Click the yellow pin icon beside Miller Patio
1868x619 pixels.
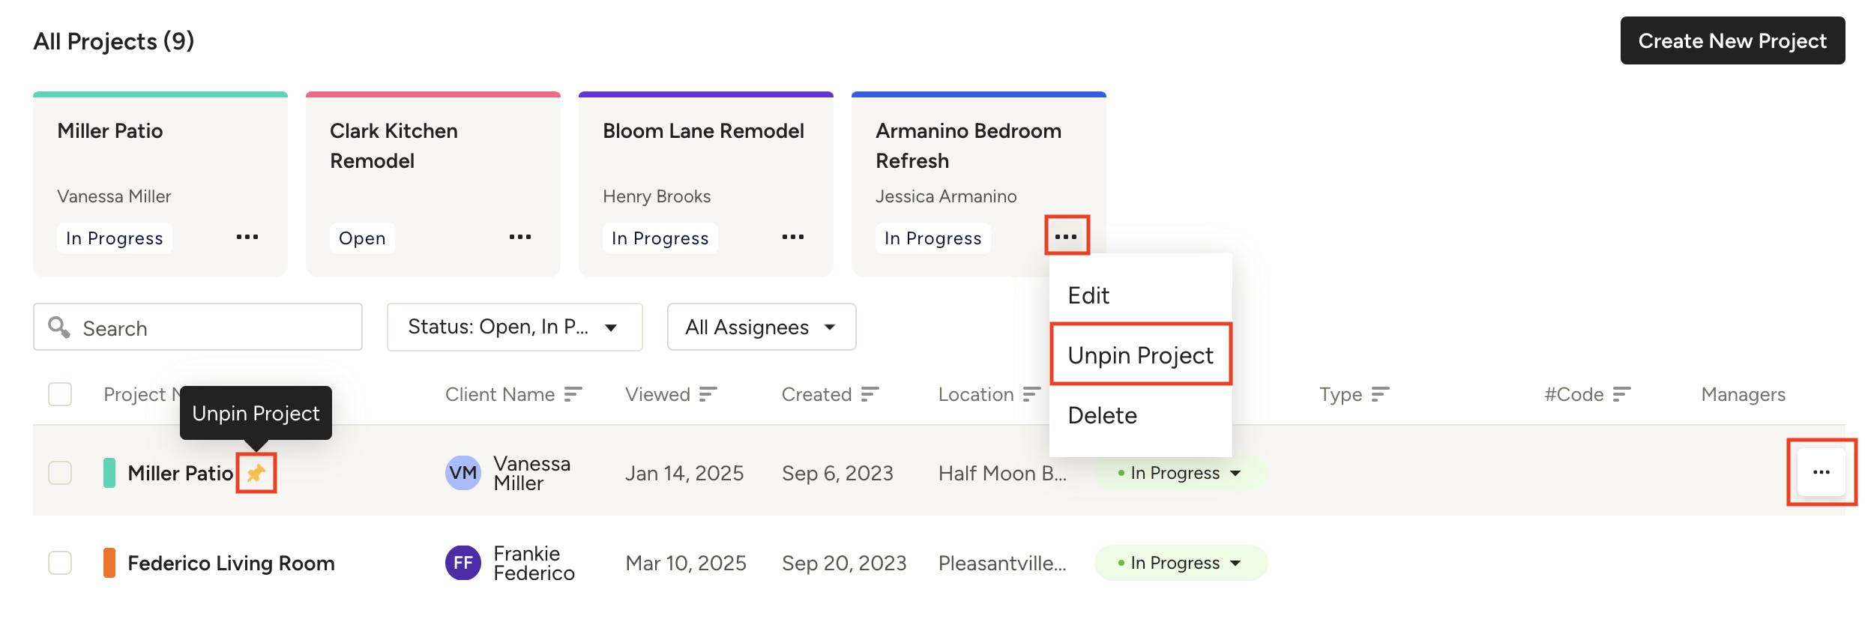coord(256,473)
